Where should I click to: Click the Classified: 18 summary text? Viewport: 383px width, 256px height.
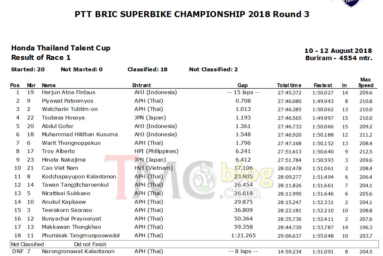tap(147, 69)
